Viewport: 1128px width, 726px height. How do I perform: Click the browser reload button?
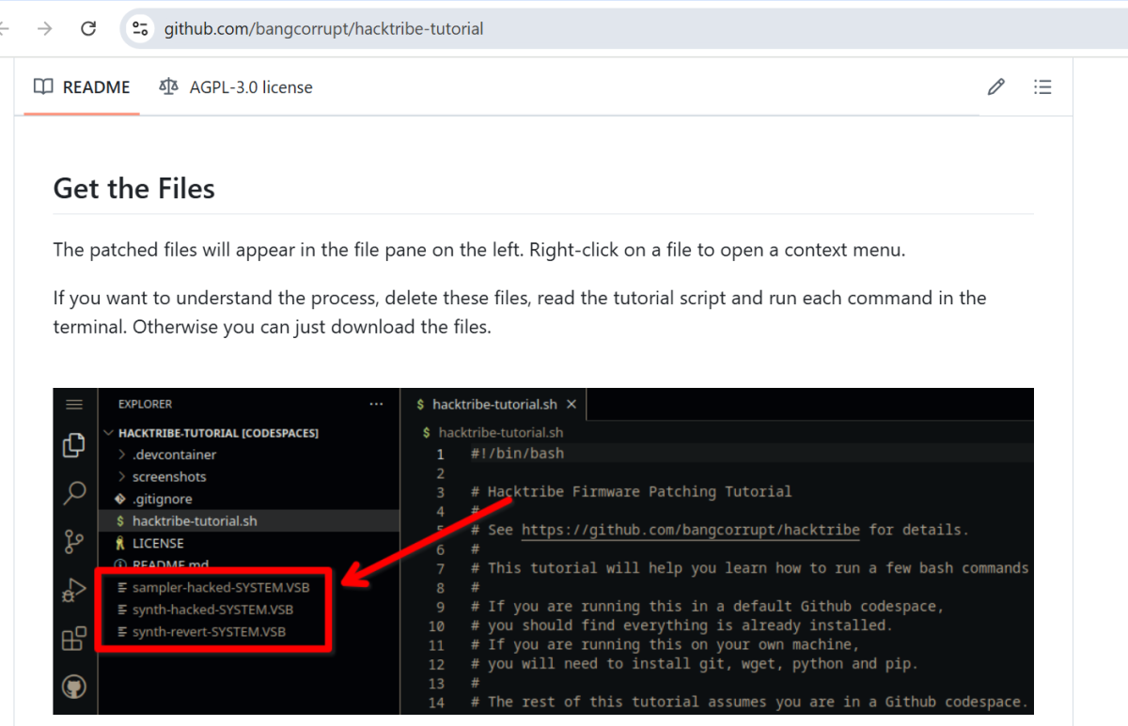click(x=88, y=28)
